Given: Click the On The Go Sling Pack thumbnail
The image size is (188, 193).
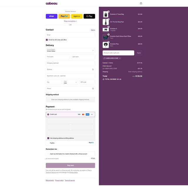Looking at the screenshot, I should pos(106,22).
